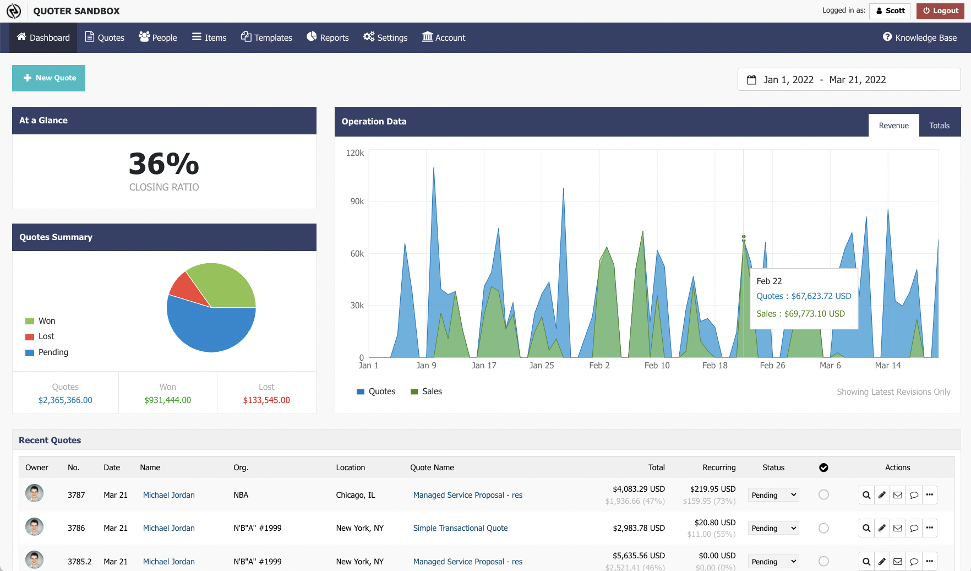Open the date range picker
Screen dimensions: 971x571
849,80
